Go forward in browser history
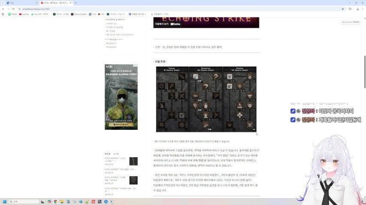This screenshot has width=366, height=205. pos(8,9)
